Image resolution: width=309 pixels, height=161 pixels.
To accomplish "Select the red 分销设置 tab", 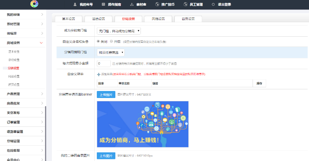I will click(x=128, y=19).
